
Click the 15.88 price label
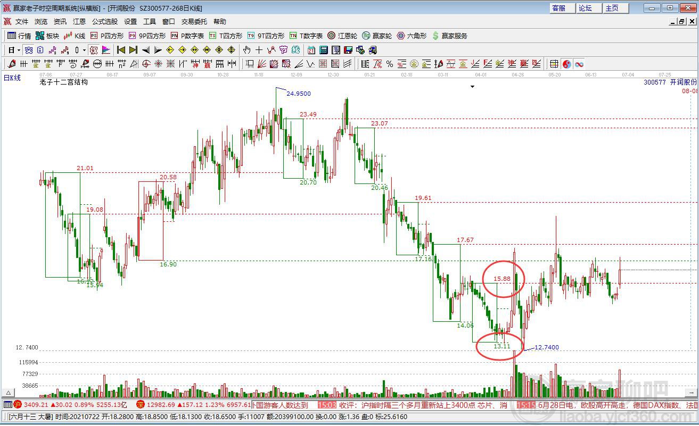[x=502, y=278]
